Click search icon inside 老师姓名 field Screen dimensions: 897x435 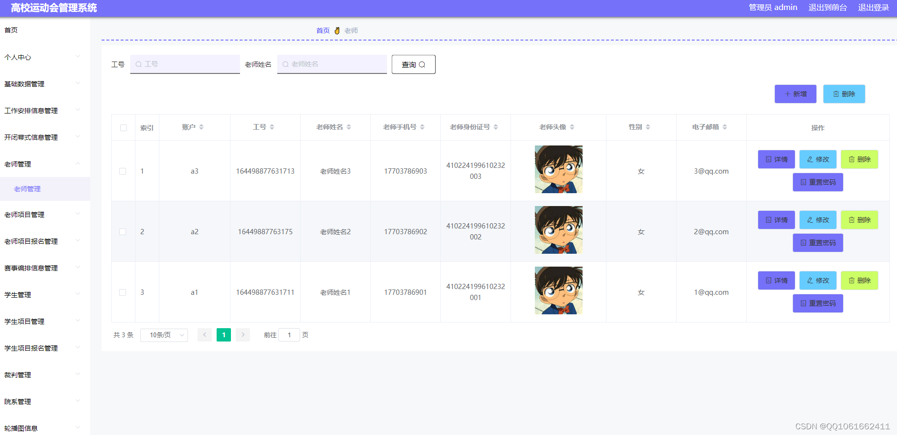tap(285, 64)
